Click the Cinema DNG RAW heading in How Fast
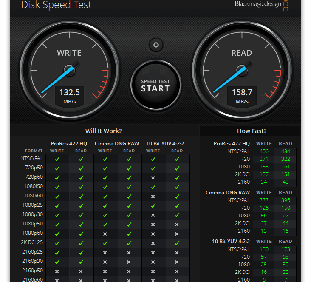Image resolution: width=311 pixels, height=282 pixels. click(x=228, y=193)
